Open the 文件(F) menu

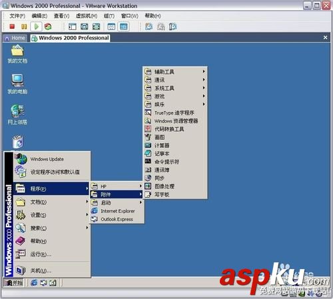[17, 16]
